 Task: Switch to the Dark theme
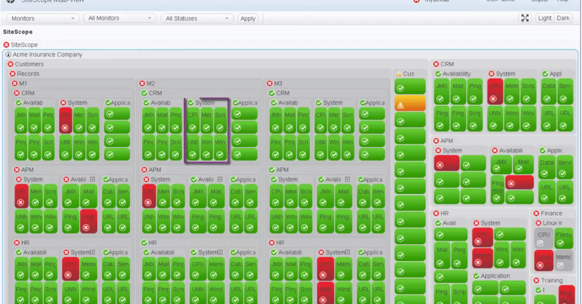click(563, 18)
